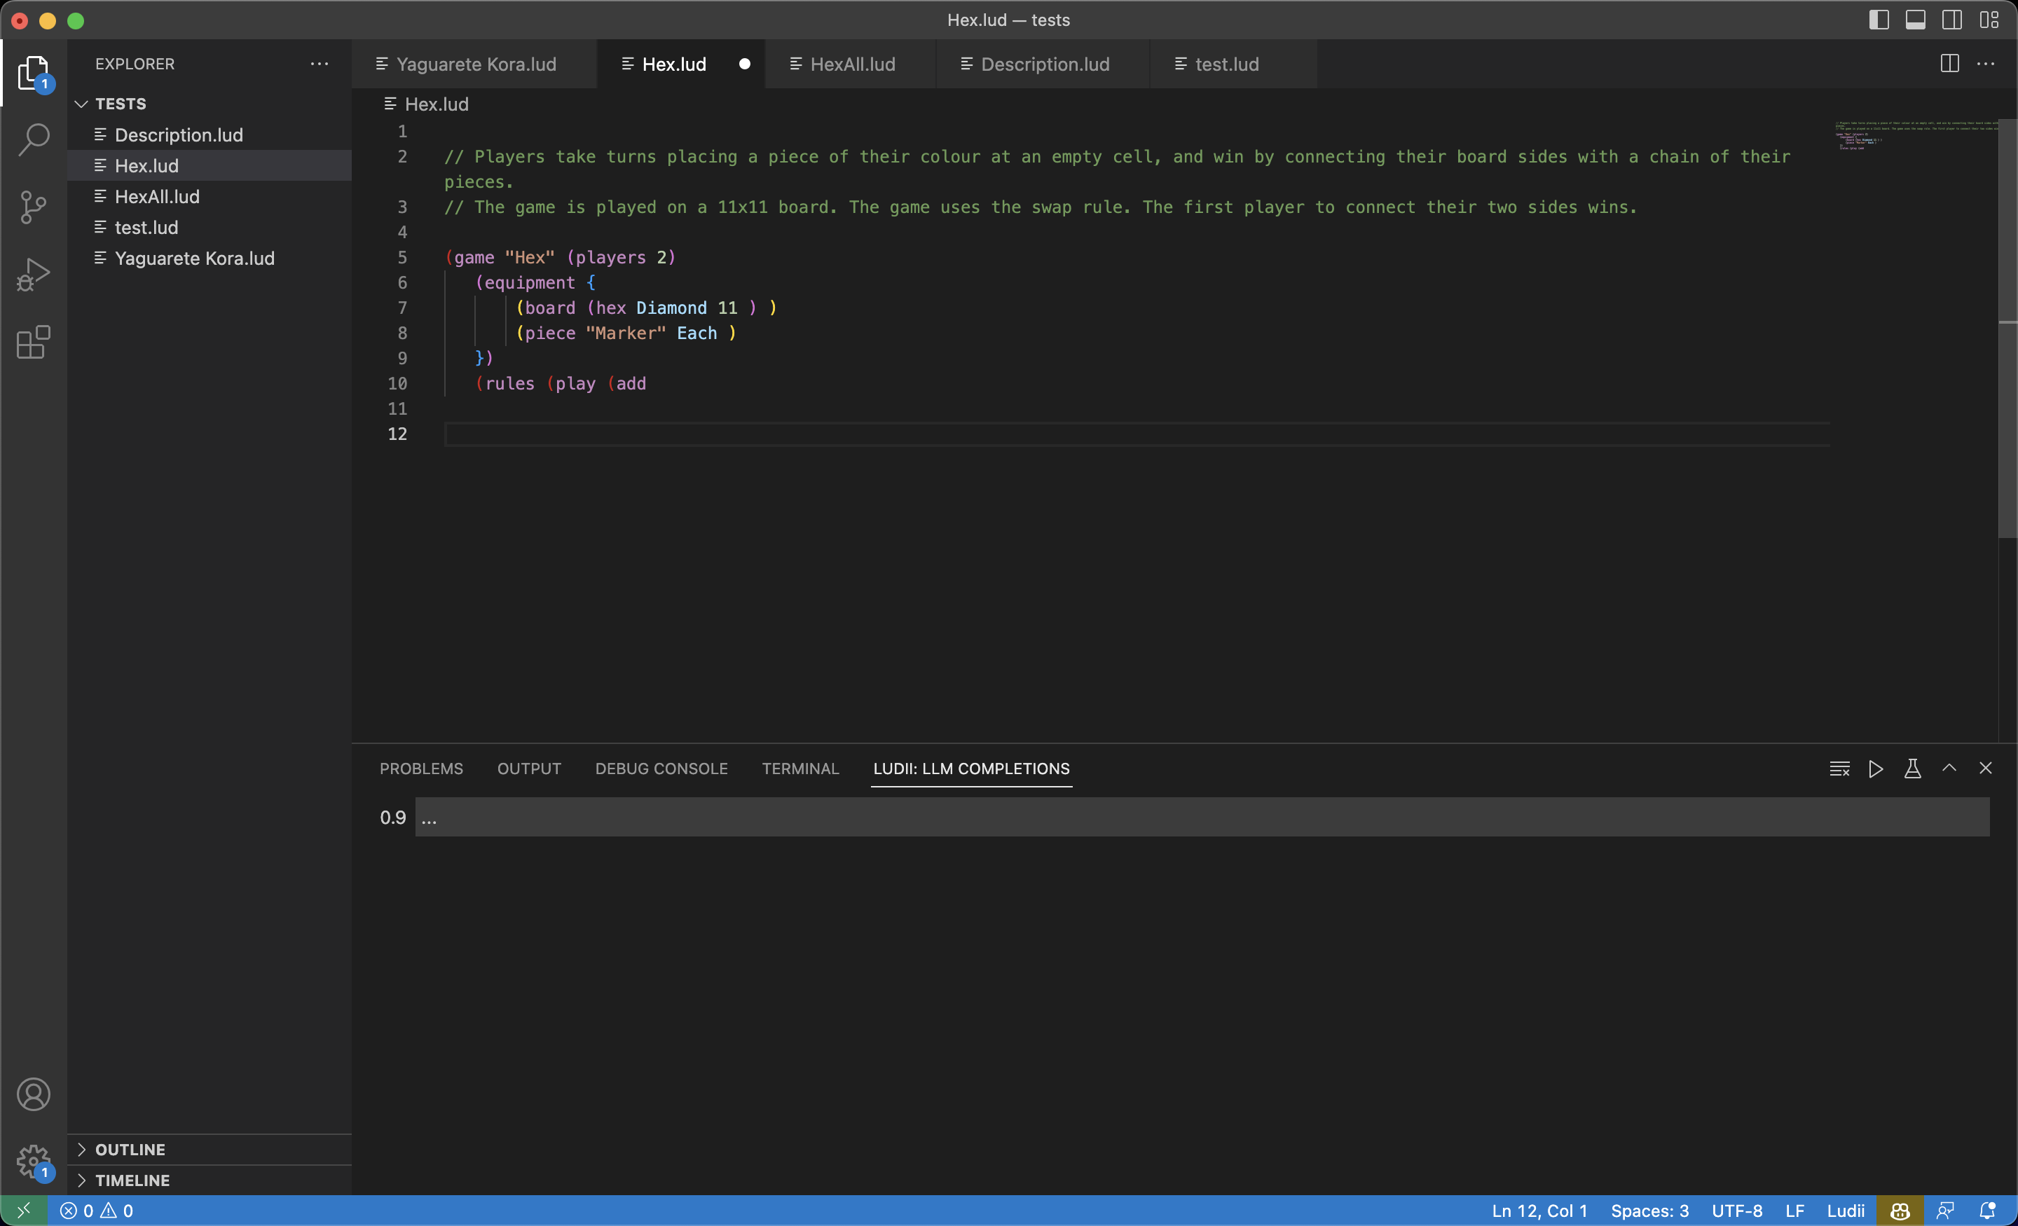Viewport: 2018px width, 1226px height.
Task: Split the editor to the right
Action: [x=1950, y=64]
